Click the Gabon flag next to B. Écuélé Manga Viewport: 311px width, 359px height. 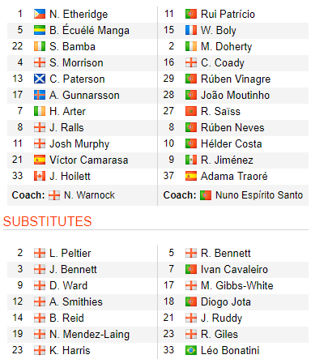pos(40,30)
